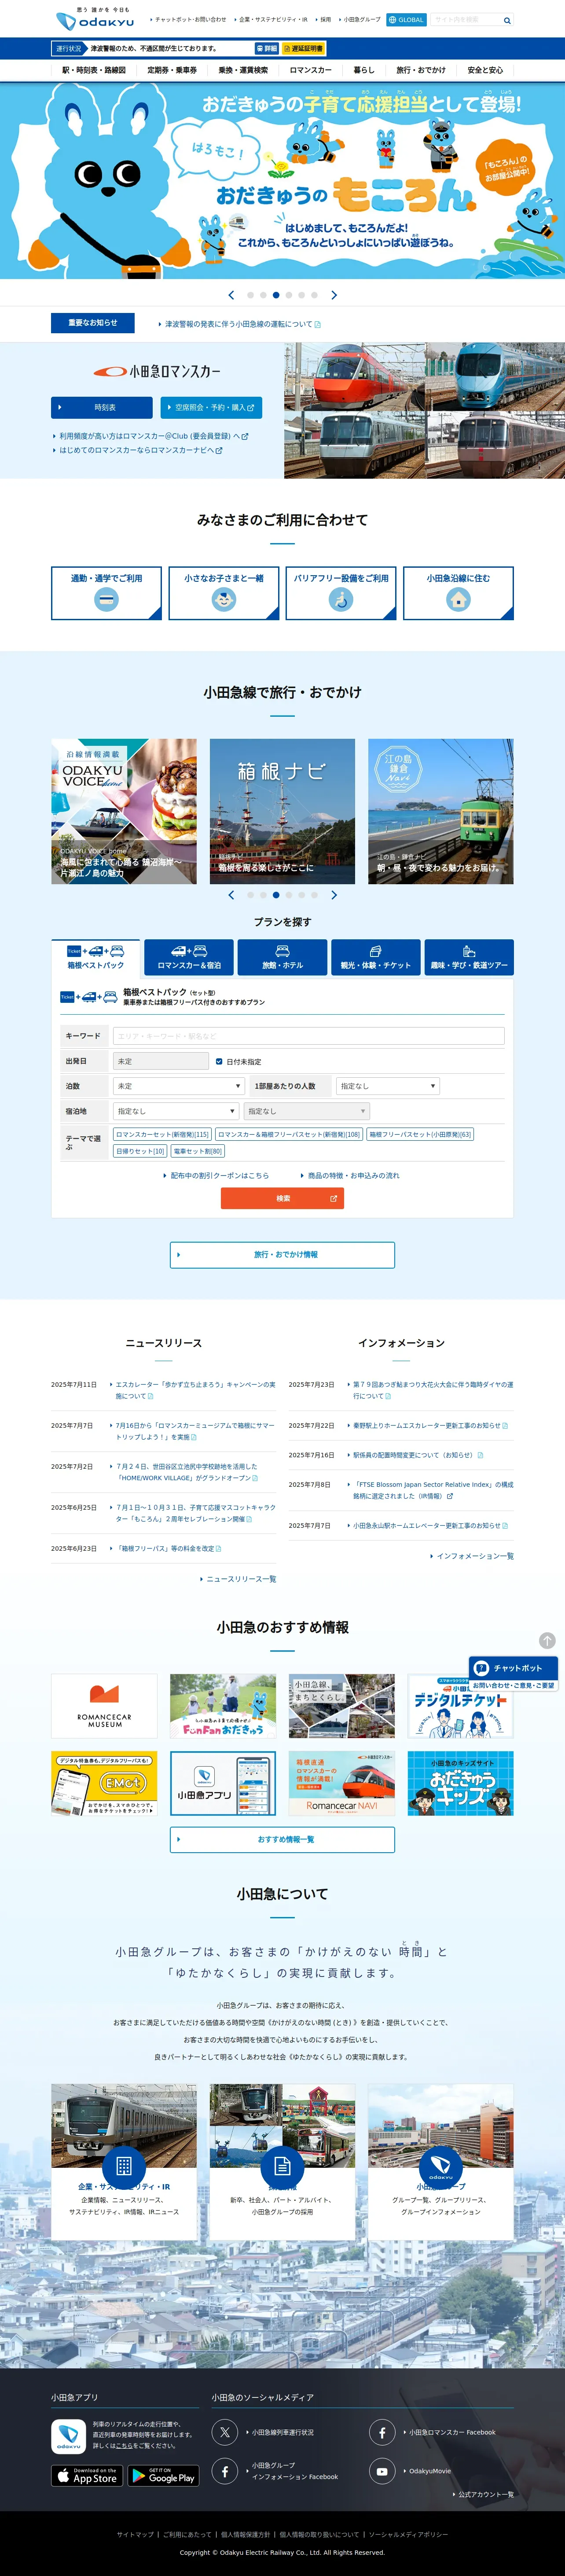Click the 通勤・通学でご利用 card icon

(107, 599)
